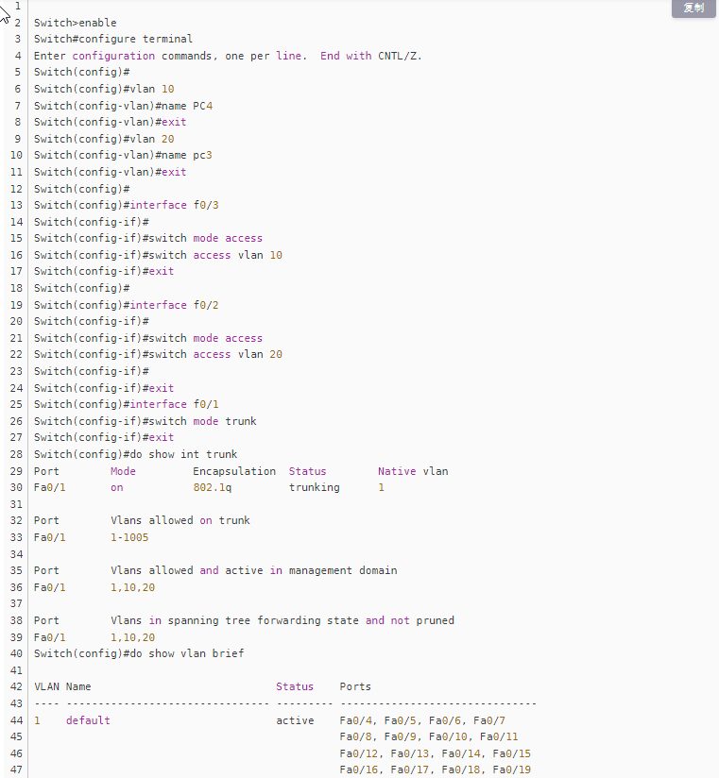Click the 'Encapsulation' column header

click(x=234, y=471)
